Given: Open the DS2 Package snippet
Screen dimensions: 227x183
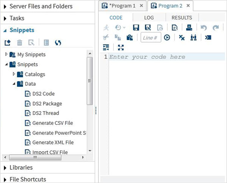Looking at the screenshot, I should 47,104.
